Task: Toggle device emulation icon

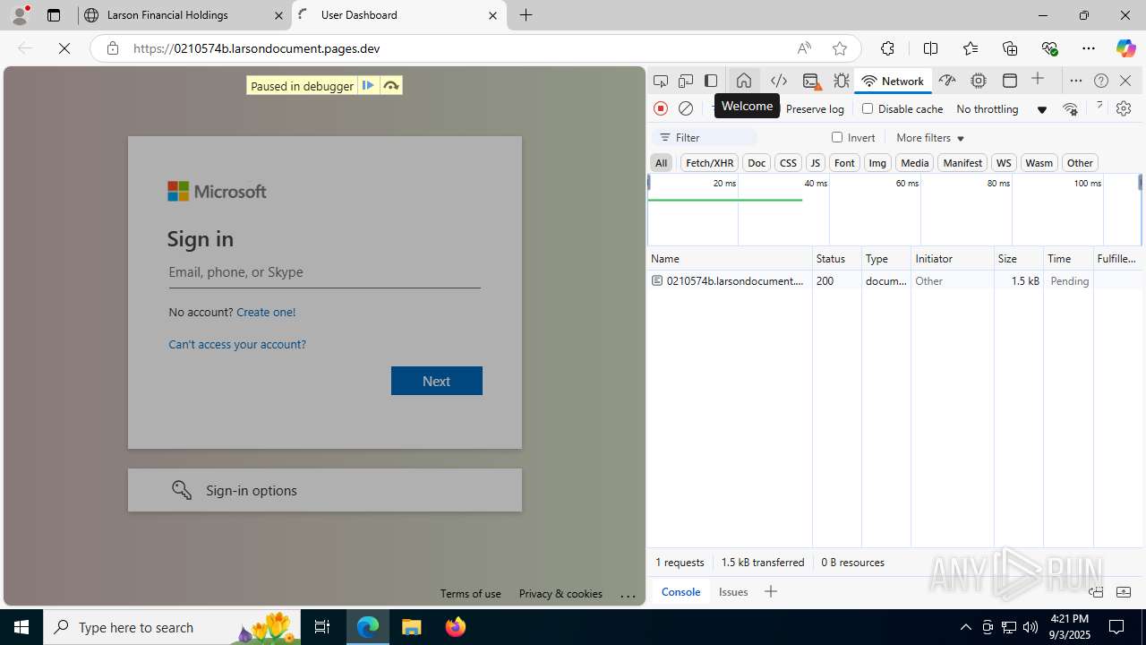Action: coord(686,81)
